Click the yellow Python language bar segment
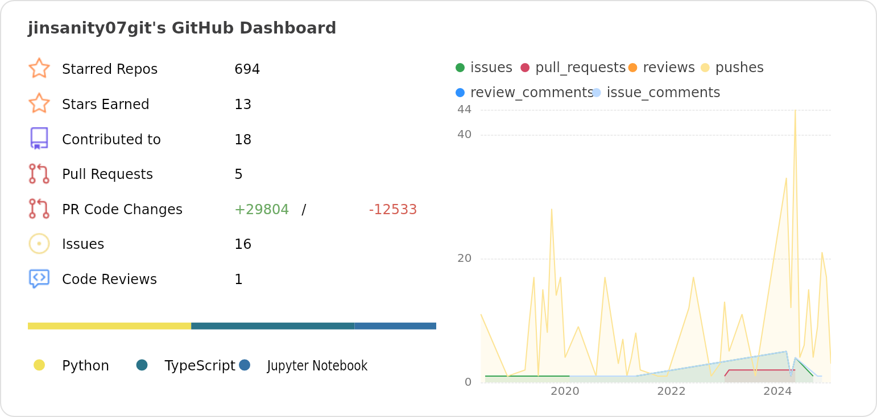The image size is (877, 417). (109, 326)
